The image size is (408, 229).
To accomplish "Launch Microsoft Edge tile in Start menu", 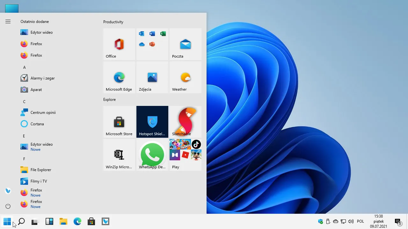I will tap(119, 77).
